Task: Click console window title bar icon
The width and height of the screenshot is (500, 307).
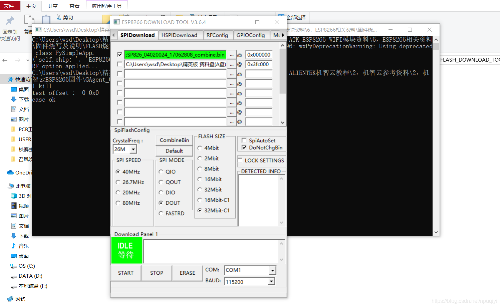Action: click(x=38, y=30)
